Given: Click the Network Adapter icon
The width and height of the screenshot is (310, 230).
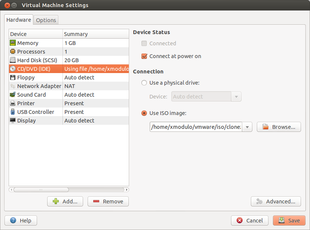Looking at the screenshot, I should (x=13, y=86).
